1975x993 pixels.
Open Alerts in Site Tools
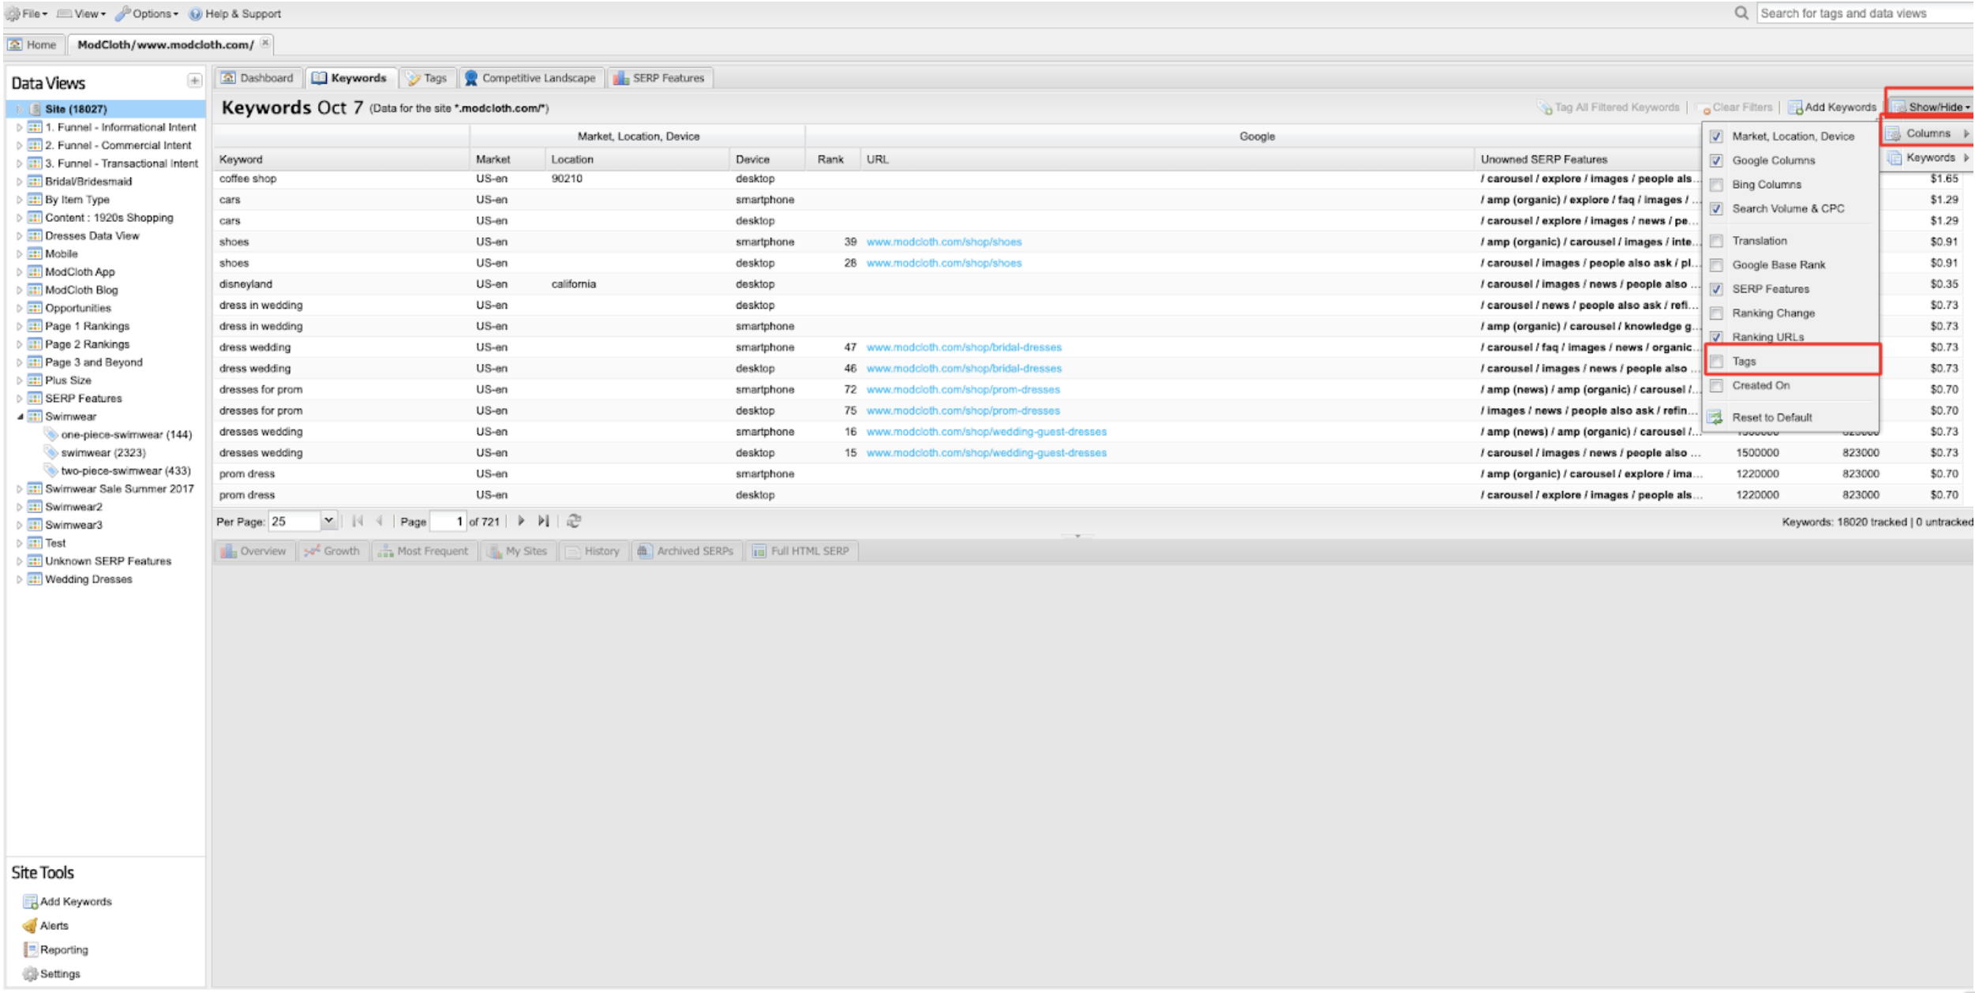54,925
